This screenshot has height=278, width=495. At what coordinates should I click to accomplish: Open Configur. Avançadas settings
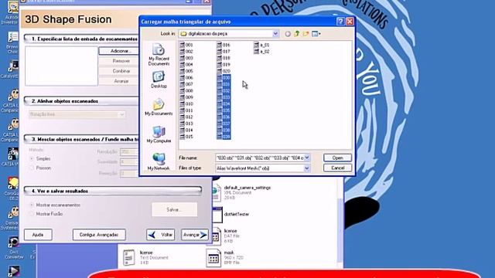point(99,235)
